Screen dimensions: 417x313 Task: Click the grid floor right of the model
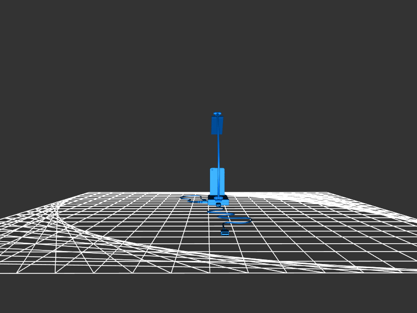coord(302,219)
